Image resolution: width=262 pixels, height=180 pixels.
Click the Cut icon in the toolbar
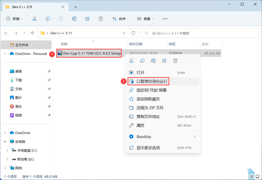click(x=34, y=19)
